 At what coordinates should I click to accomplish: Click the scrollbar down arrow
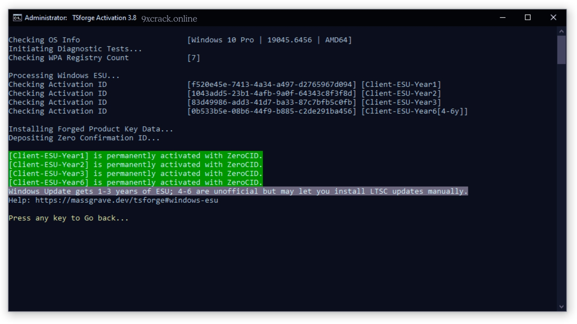point(561,307)
